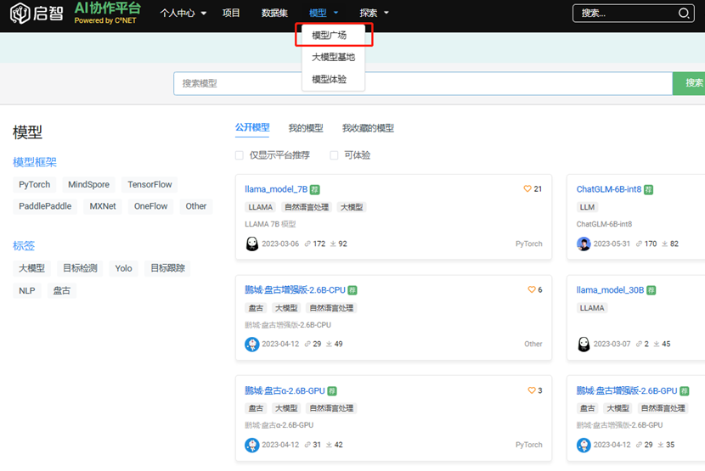The width and height of the screenshot is (705, 471).
Task: Open the 探索 dropdown menu
Action: [x=374, y=14]
